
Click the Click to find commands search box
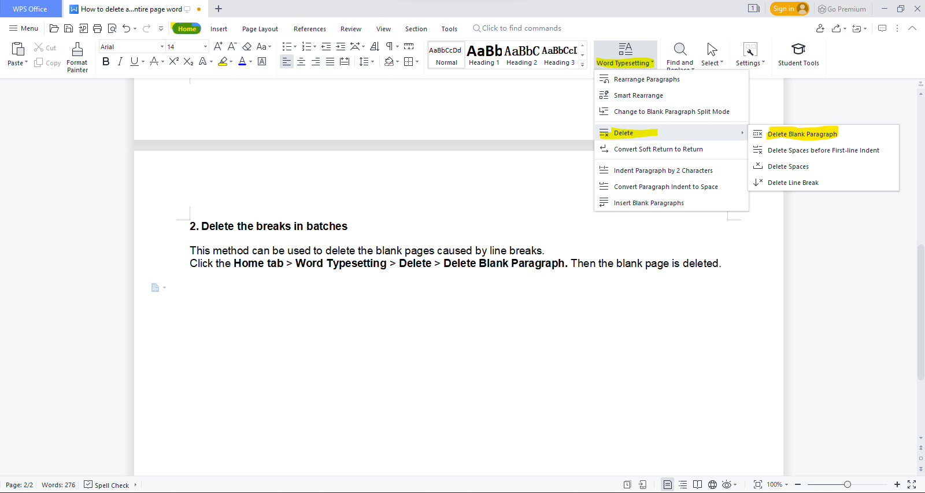pyautogui.click(x=517, y=28)
